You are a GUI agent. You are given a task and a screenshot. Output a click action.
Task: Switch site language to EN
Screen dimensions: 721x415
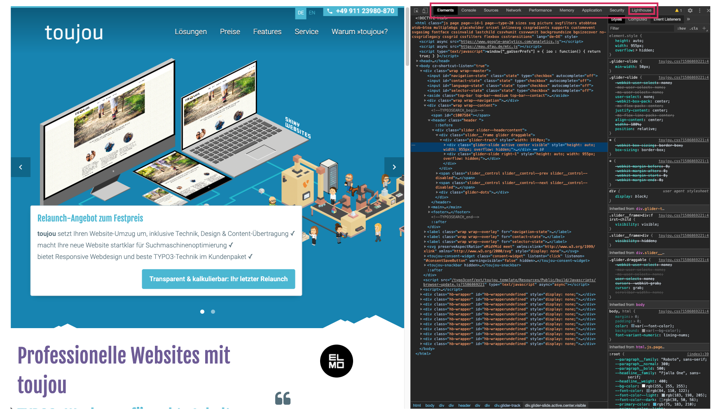[x=312, y=13]
